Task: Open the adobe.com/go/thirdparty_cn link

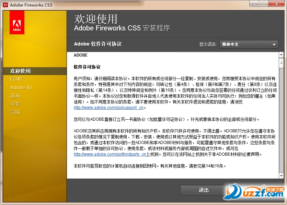Action: point(110,154)
